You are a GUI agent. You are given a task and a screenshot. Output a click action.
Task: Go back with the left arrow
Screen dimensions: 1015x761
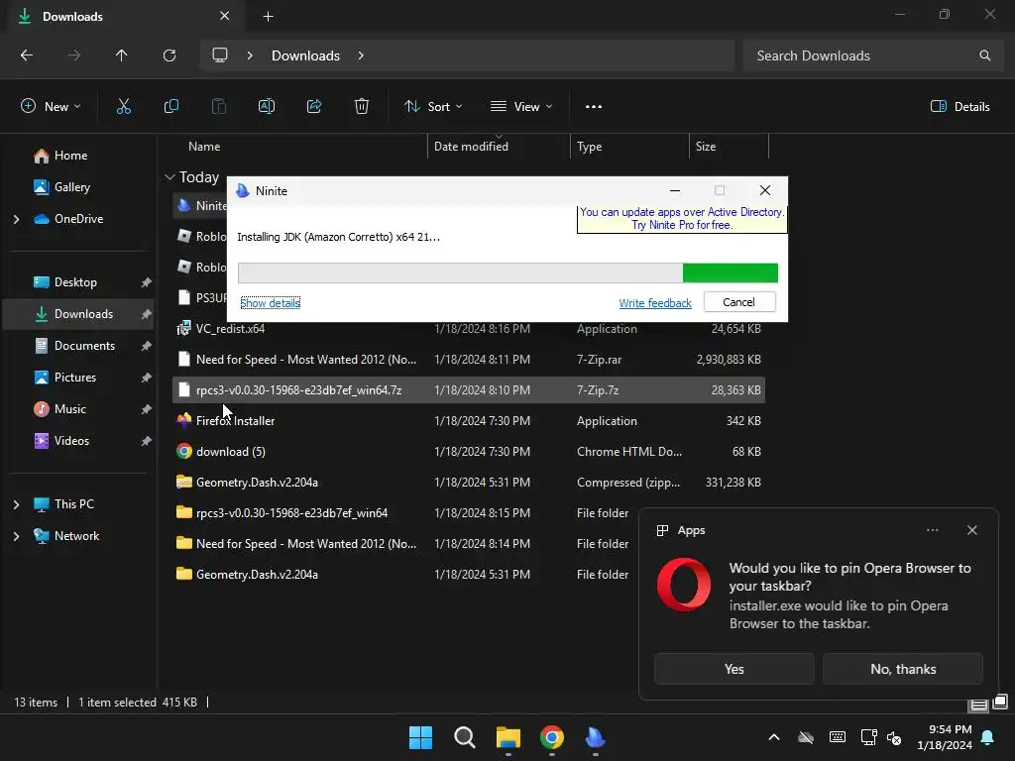click(27, 55)
